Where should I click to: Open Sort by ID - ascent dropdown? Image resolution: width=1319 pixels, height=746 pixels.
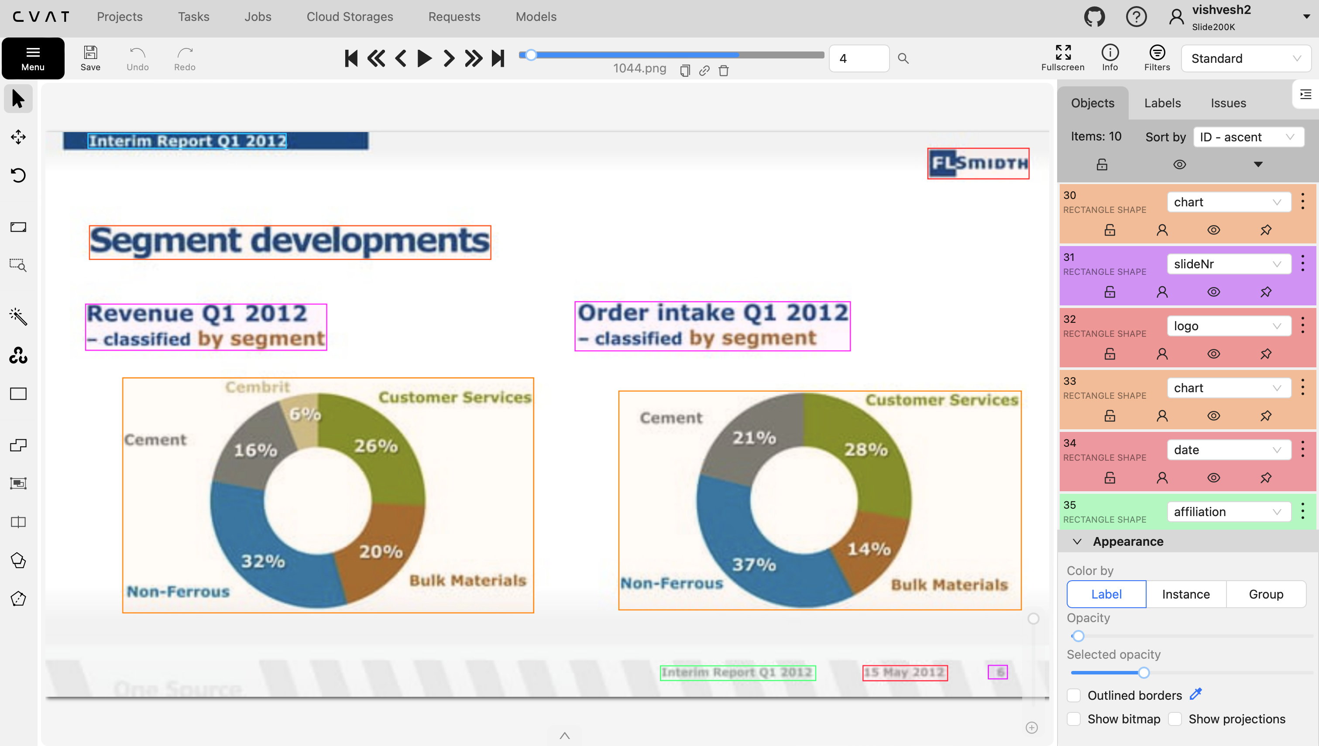[1248, 137]
